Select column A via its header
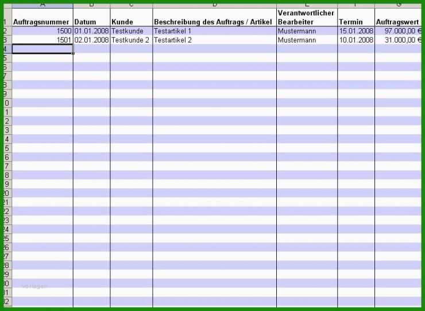The image size is (425, 311). click(42, 5)
